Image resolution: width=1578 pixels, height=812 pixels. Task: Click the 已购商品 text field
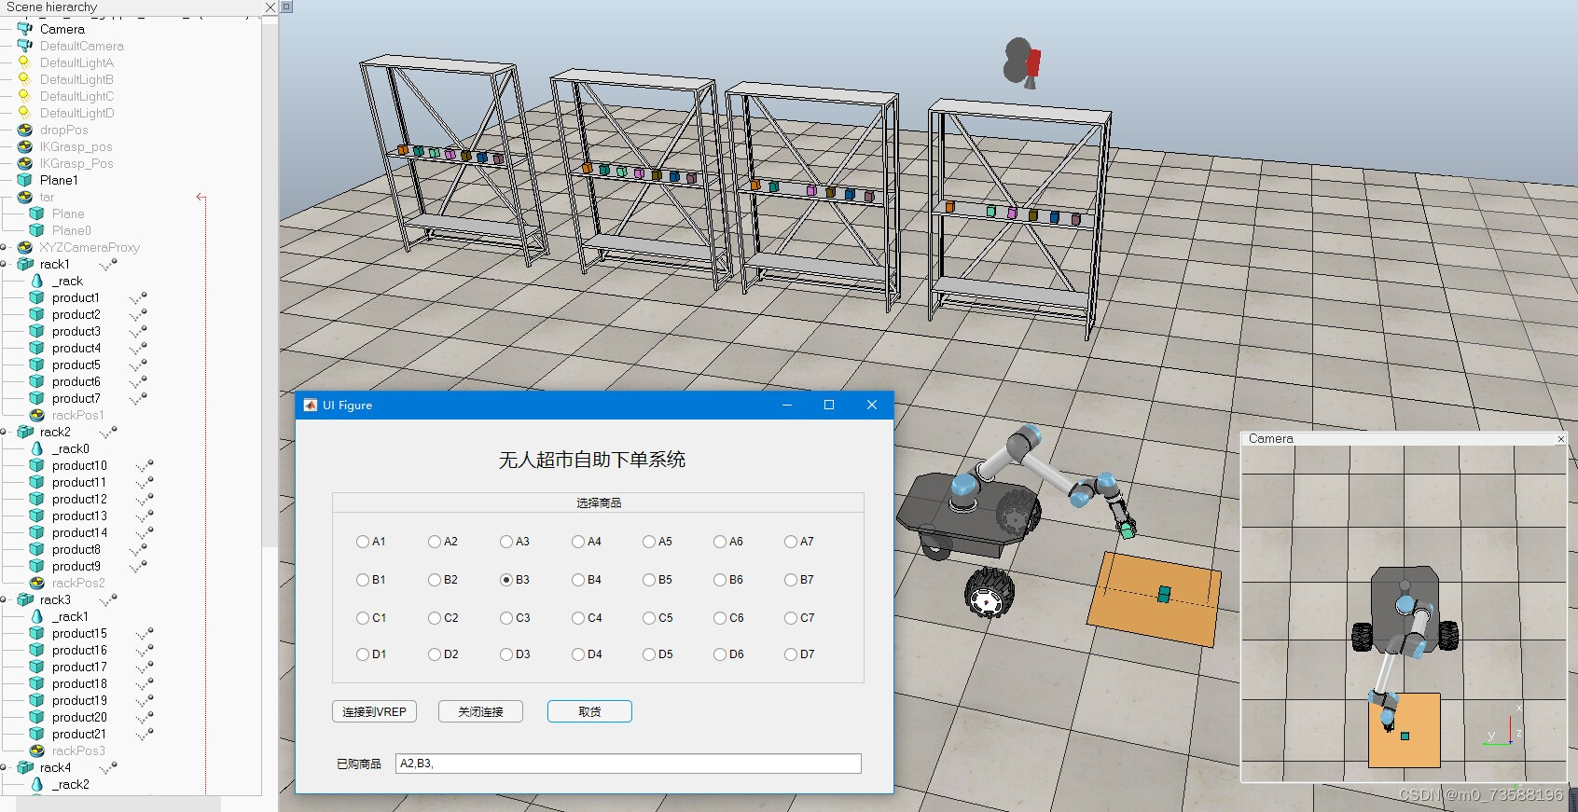click(x=628, y=764)
